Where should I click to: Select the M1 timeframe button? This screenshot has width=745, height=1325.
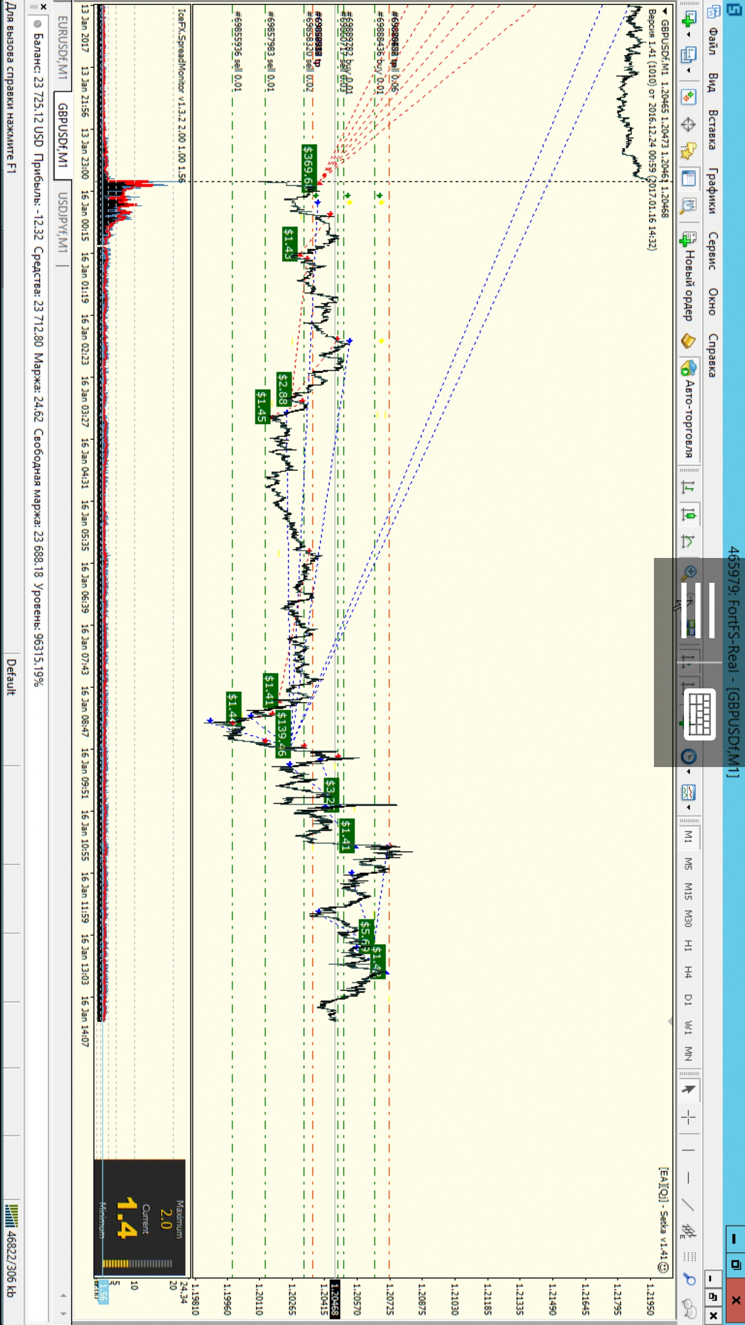(689, 837)
